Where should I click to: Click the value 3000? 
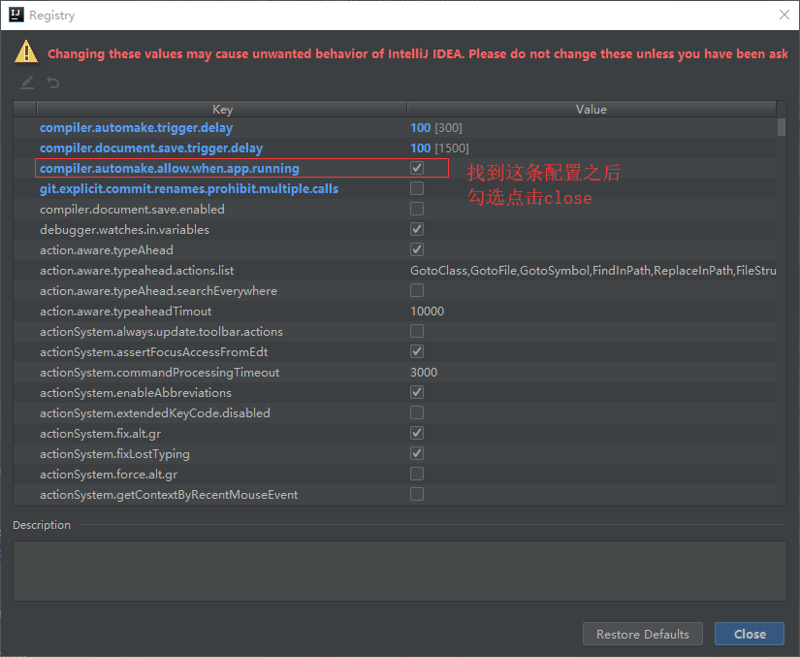point(424,373)
